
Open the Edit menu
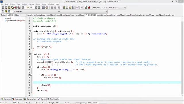(x=7, y=5)
